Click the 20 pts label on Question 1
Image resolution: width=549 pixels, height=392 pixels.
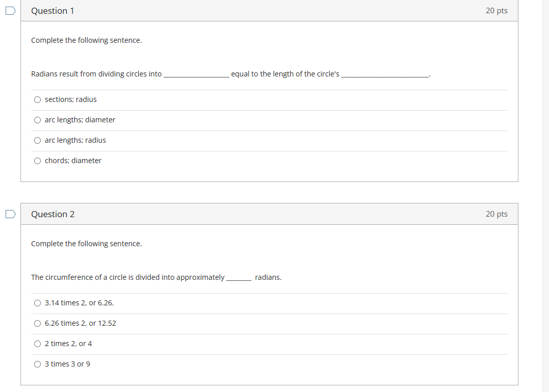pyautogui.click(x=496, y=11)
